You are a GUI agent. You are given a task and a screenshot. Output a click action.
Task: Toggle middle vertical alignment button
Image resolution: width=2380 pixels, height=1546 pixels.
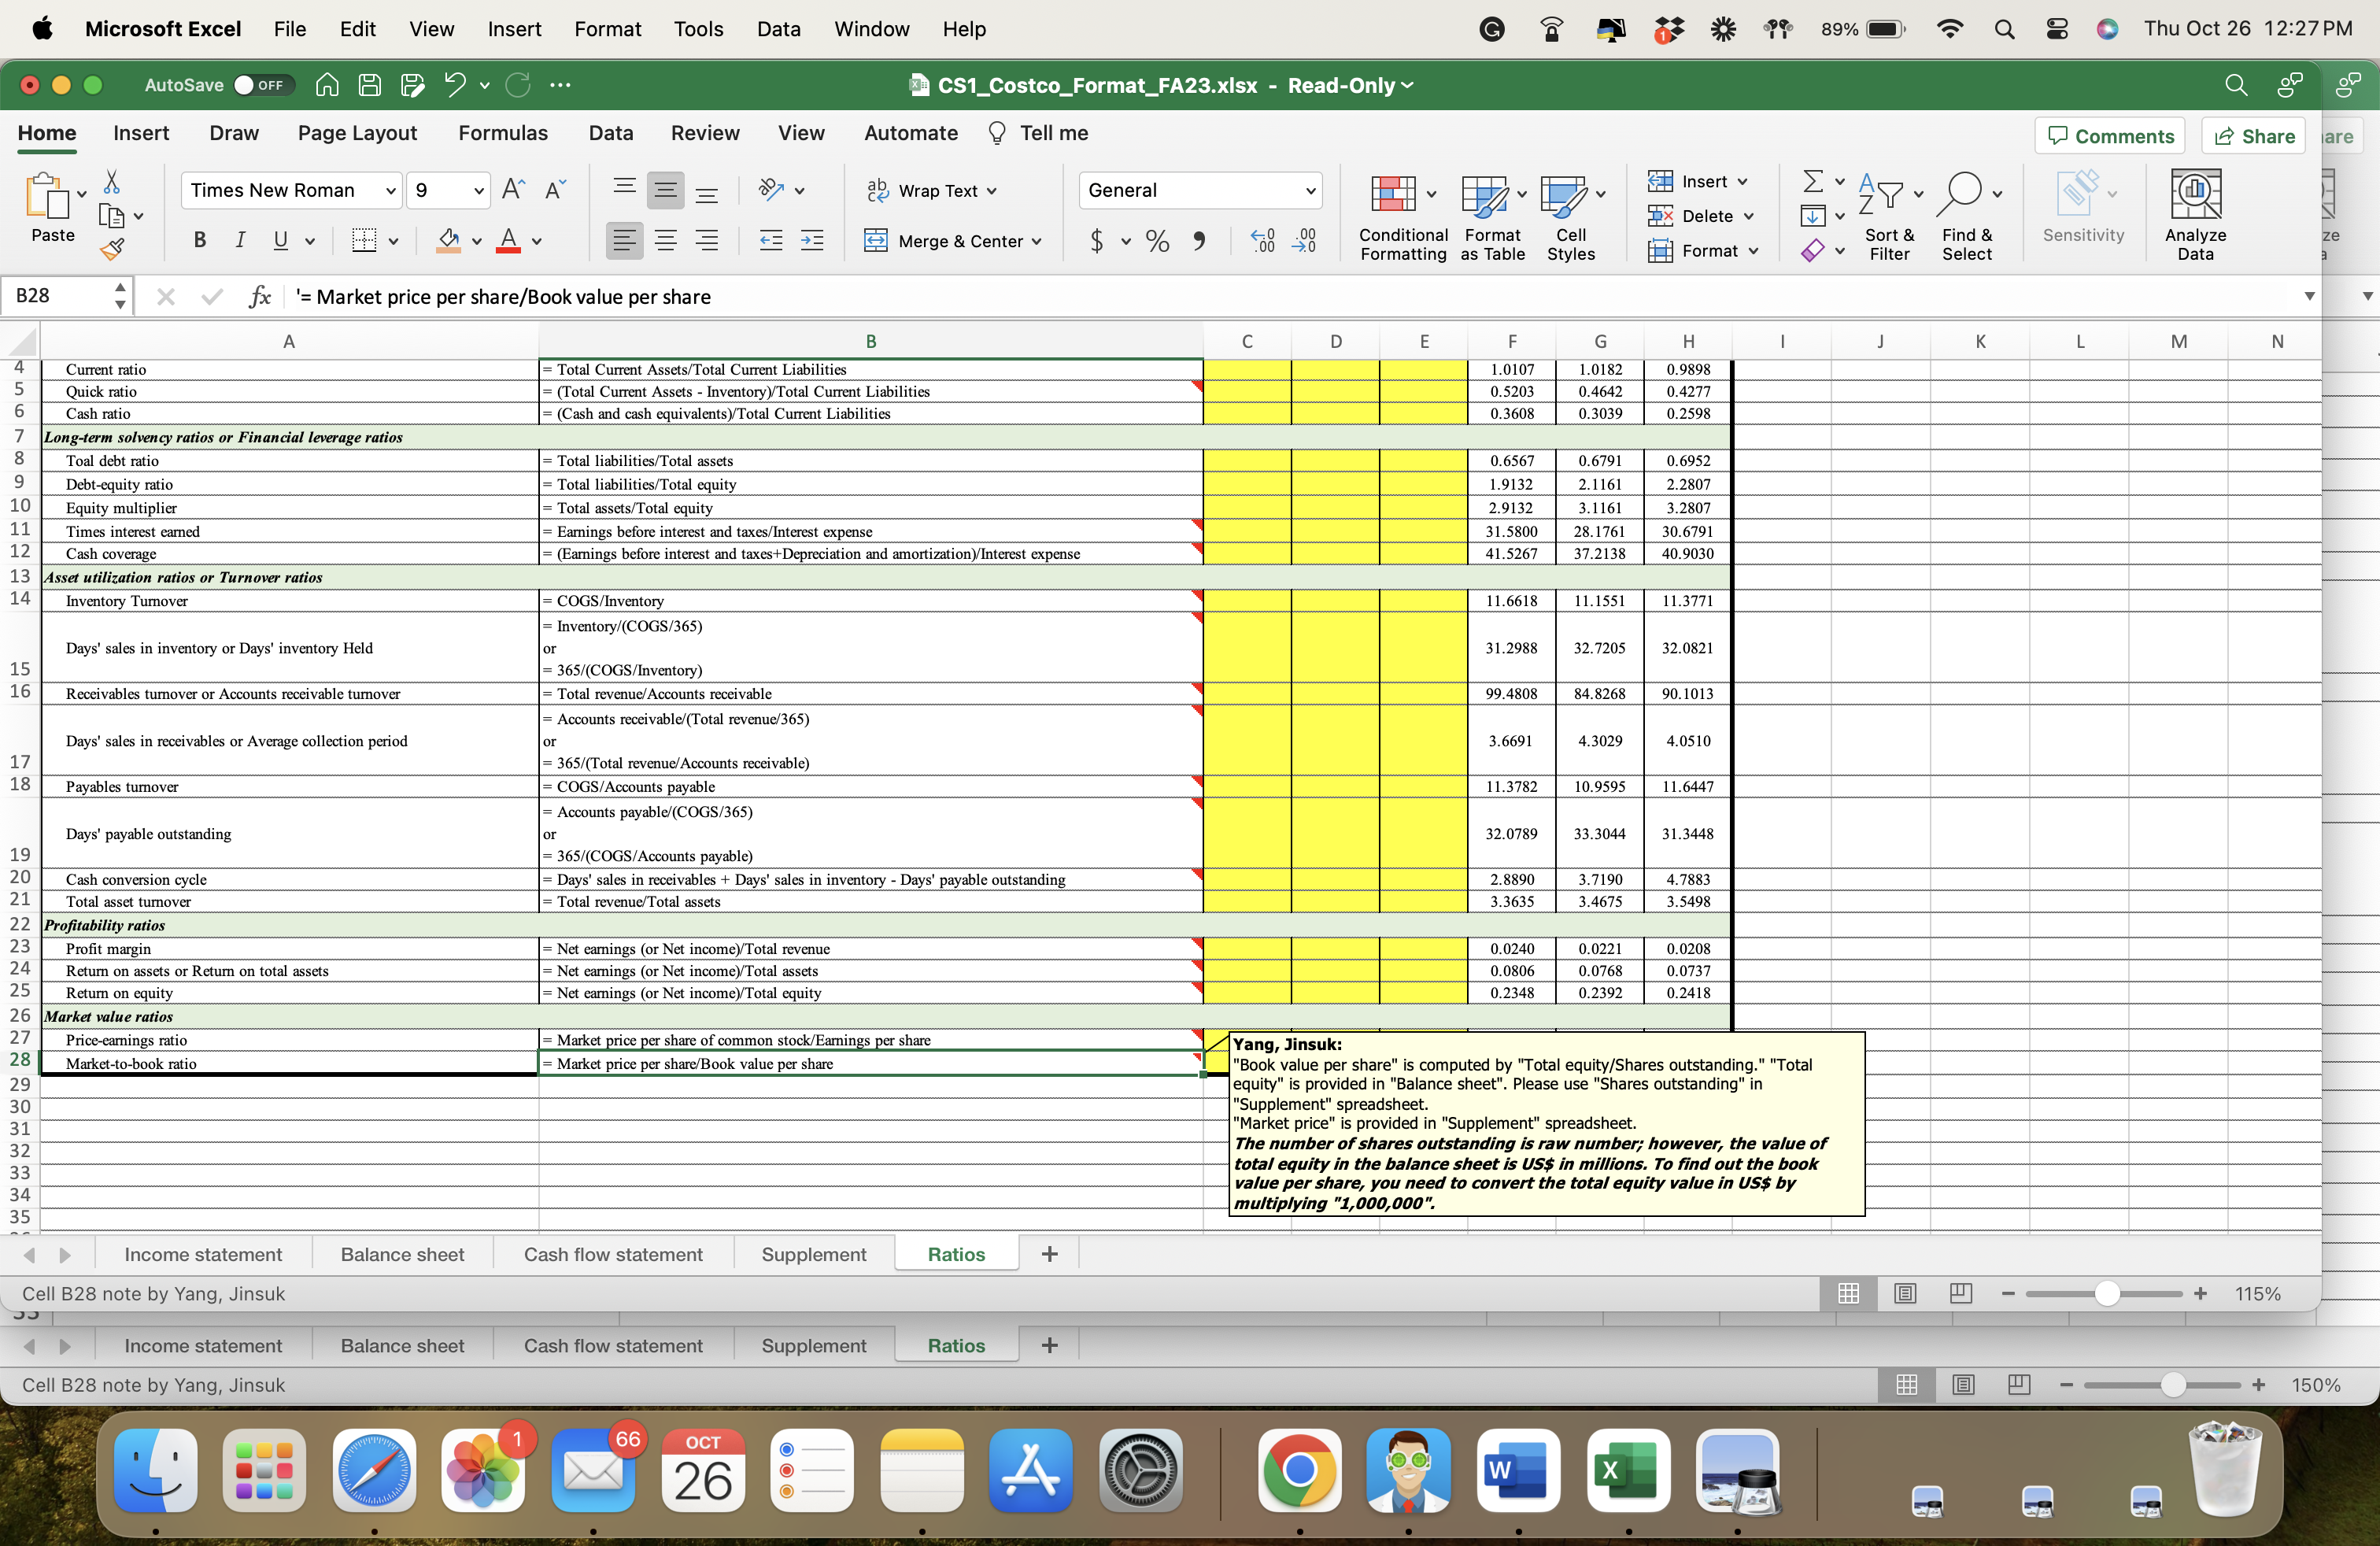coord(665,190)
